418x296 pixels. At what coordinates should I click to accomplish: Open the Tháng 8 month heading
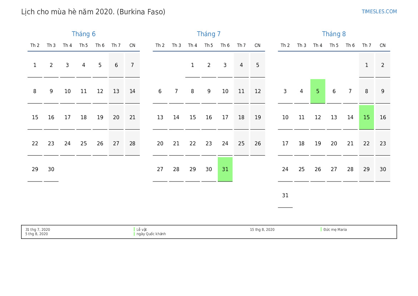[334, 34]
